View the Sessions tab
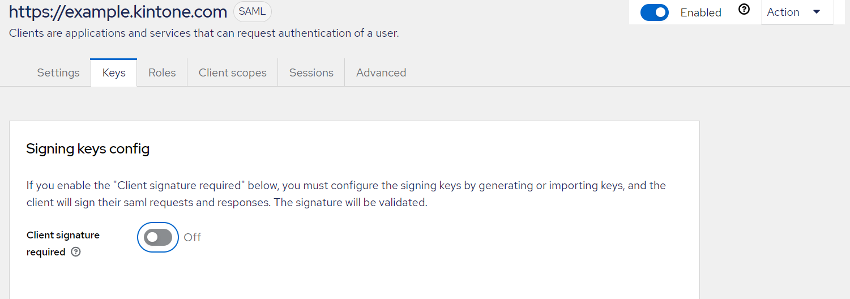The image size is (850, 299). point(311,72)
